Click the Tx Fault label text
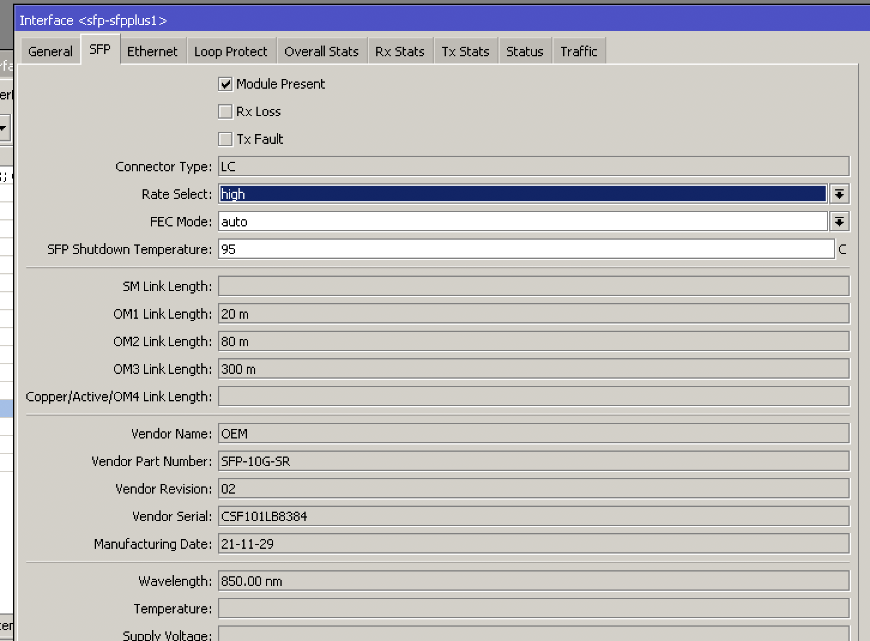The height and width of the screenshot is (641, 870). 259,140
